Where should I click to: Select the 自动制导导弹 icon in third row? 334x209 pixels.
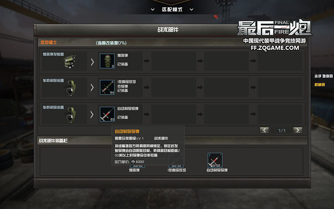point(107,114)
